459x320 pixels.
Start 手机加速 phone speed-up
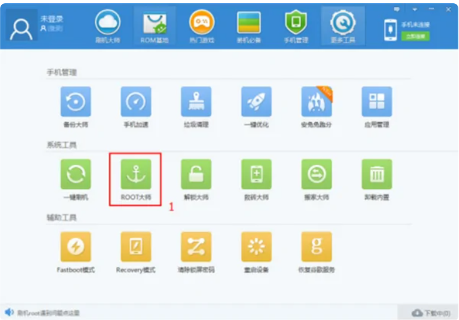click(136, 102)
